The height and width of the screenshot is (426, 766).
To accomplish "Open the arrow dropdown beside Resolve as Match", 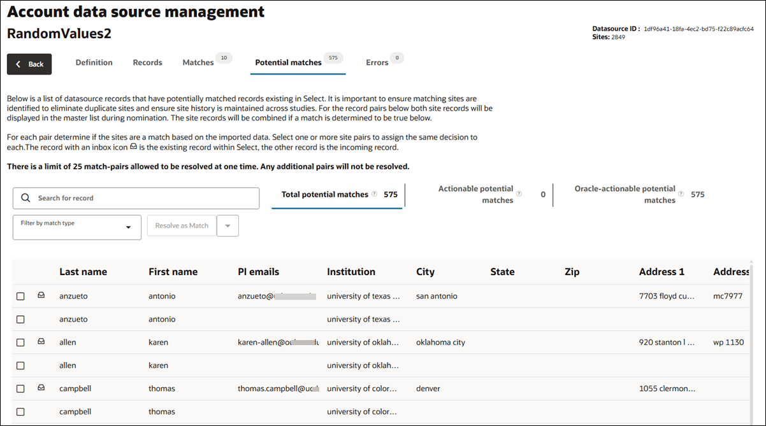I will pyautogui.click(x=228, y=226).
